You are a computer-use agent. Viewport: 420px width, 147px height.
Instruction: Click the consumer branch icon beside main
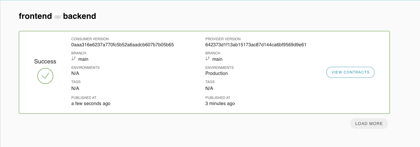(73, 59)
